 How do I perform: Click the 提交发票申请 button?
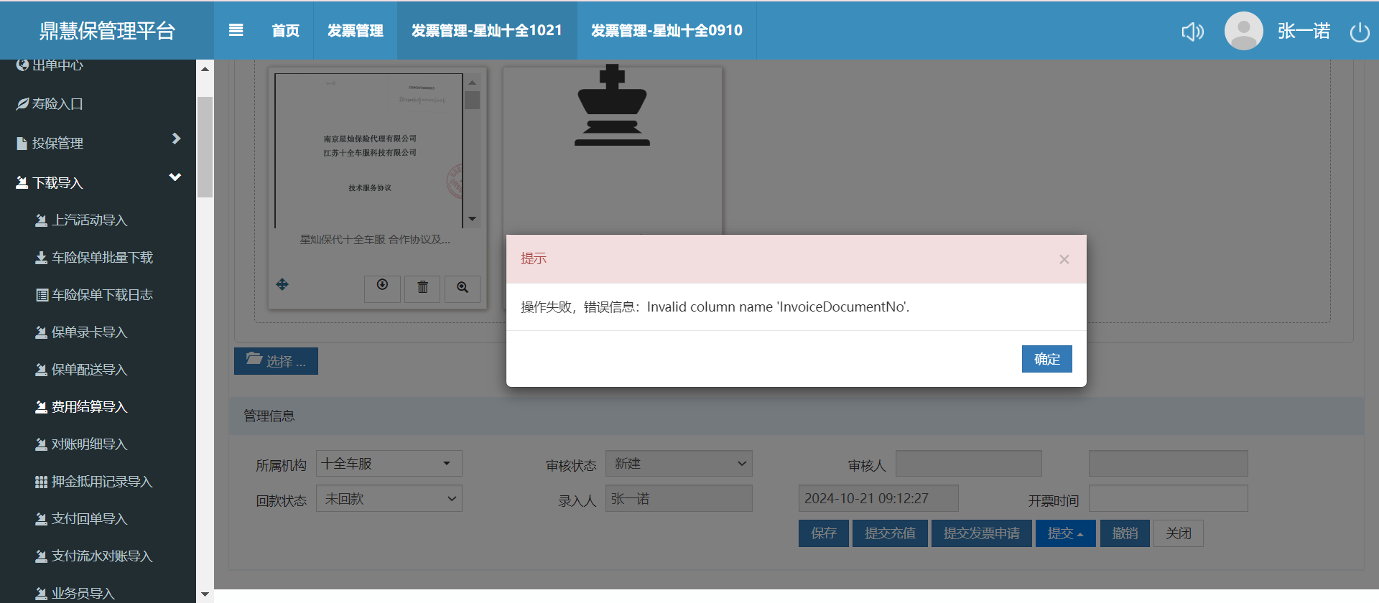pos(982,533)
